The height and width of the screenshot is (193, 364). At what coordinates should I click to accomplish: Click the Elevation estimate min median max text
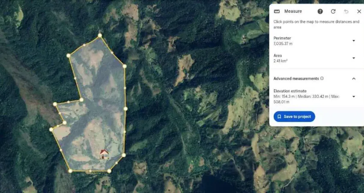[x=307, y=99]
